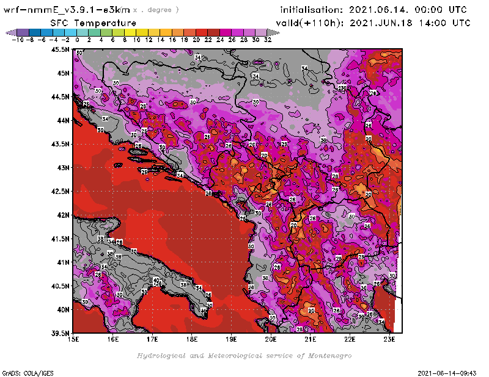Image resolution: width=489 pixels, height=377 pixels.
Task: Click the '14' legend label
Action: [160, 40]
